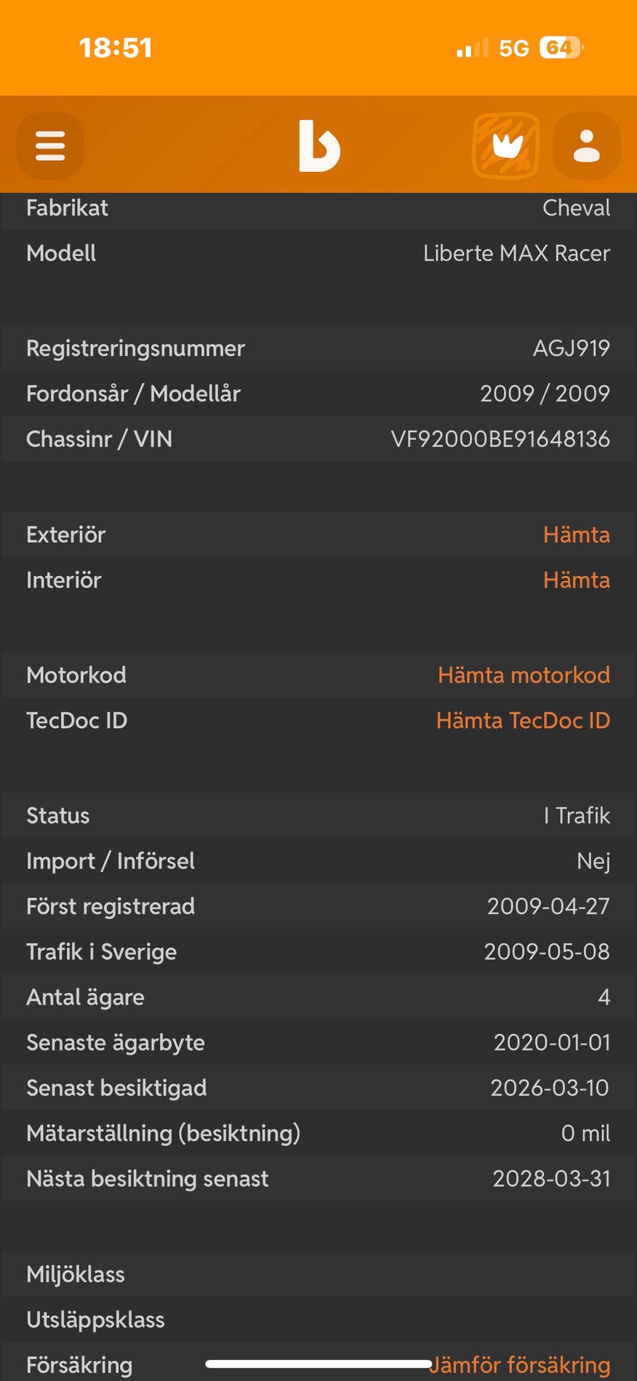Select registration number AGJ919
The image size is (637, 1381).
coord(571,348)
